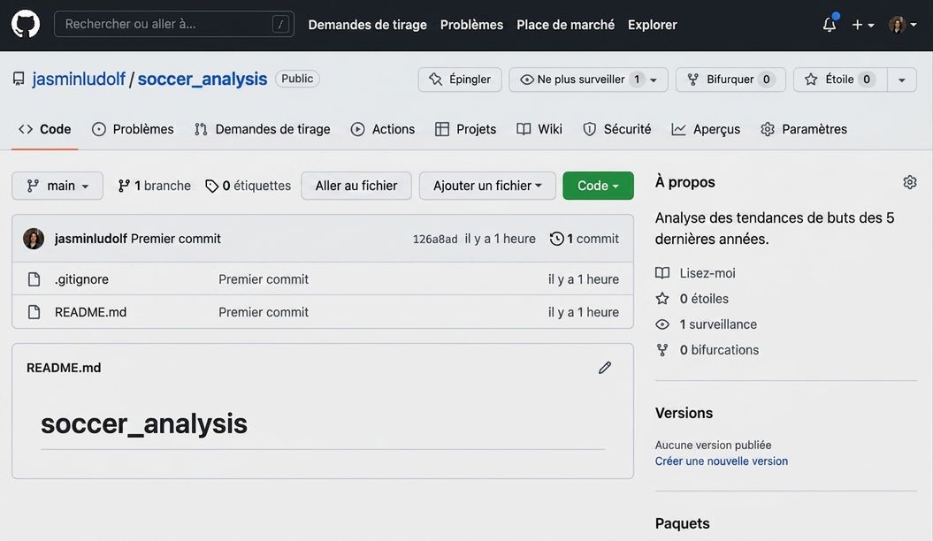Edit README with the pencil icon
The width and height of the screenshot is (933, 541).
pos(605,368)
